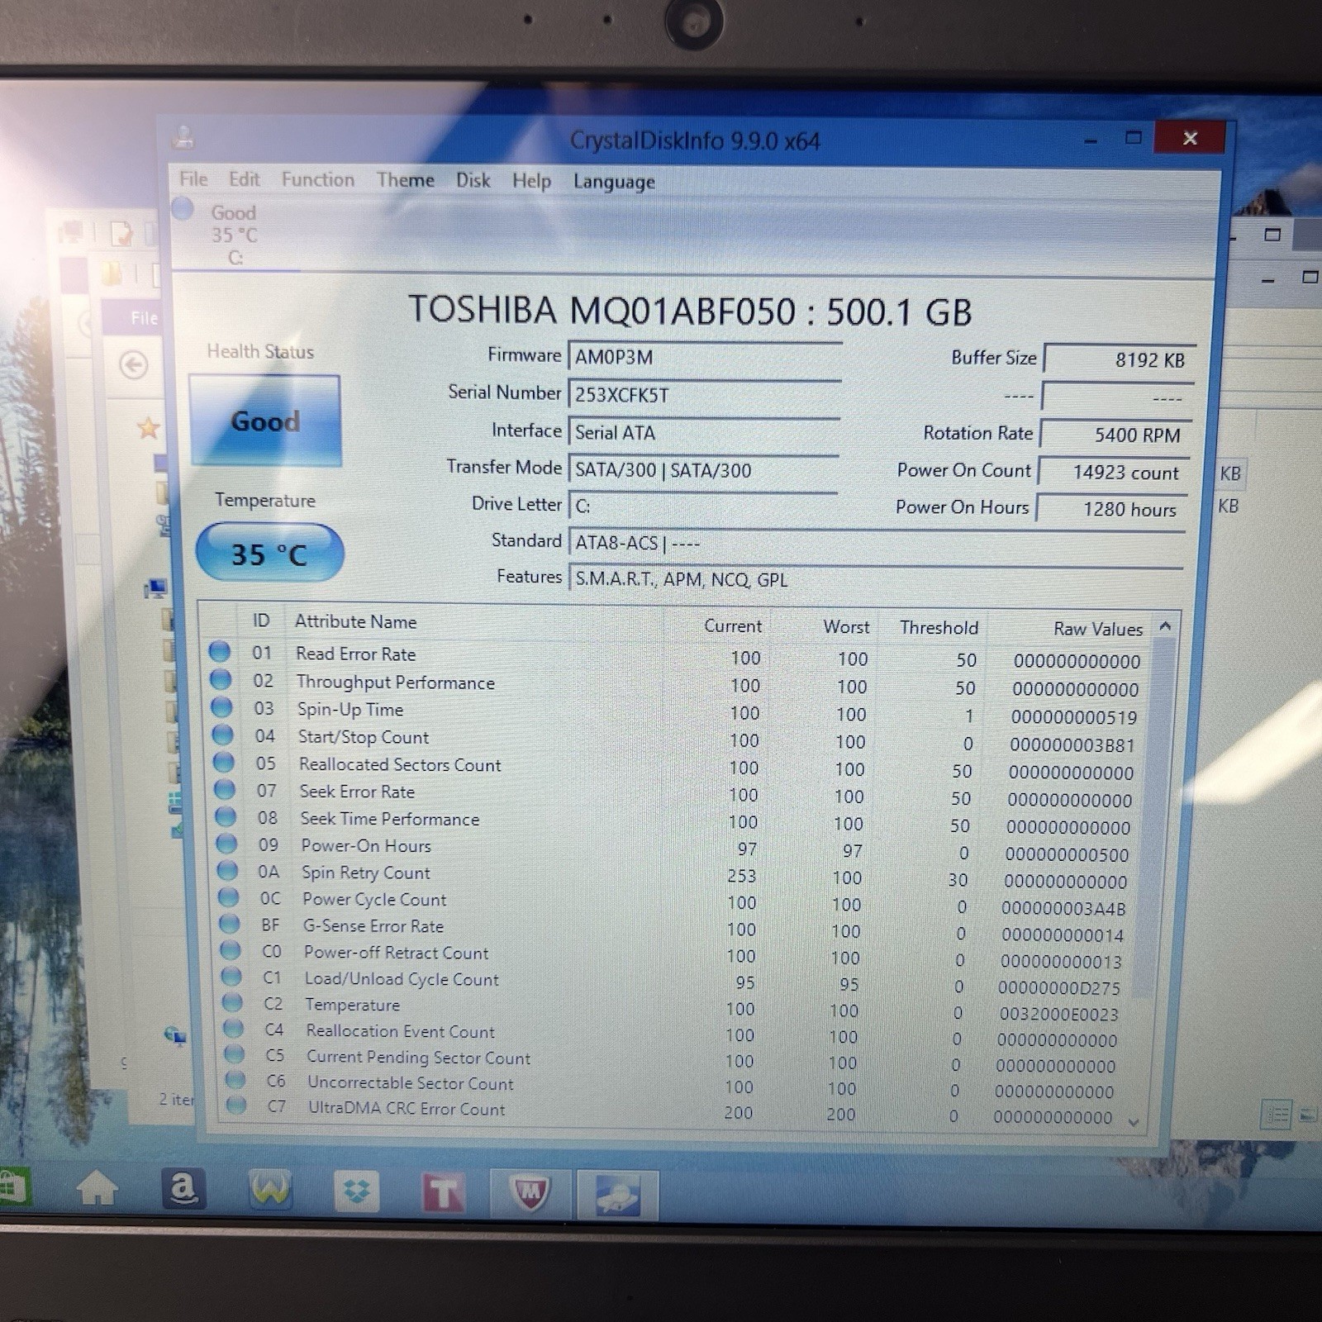Click the Firmware field AM0P3M
The image size is (1322, 1322).
[704, 358]
